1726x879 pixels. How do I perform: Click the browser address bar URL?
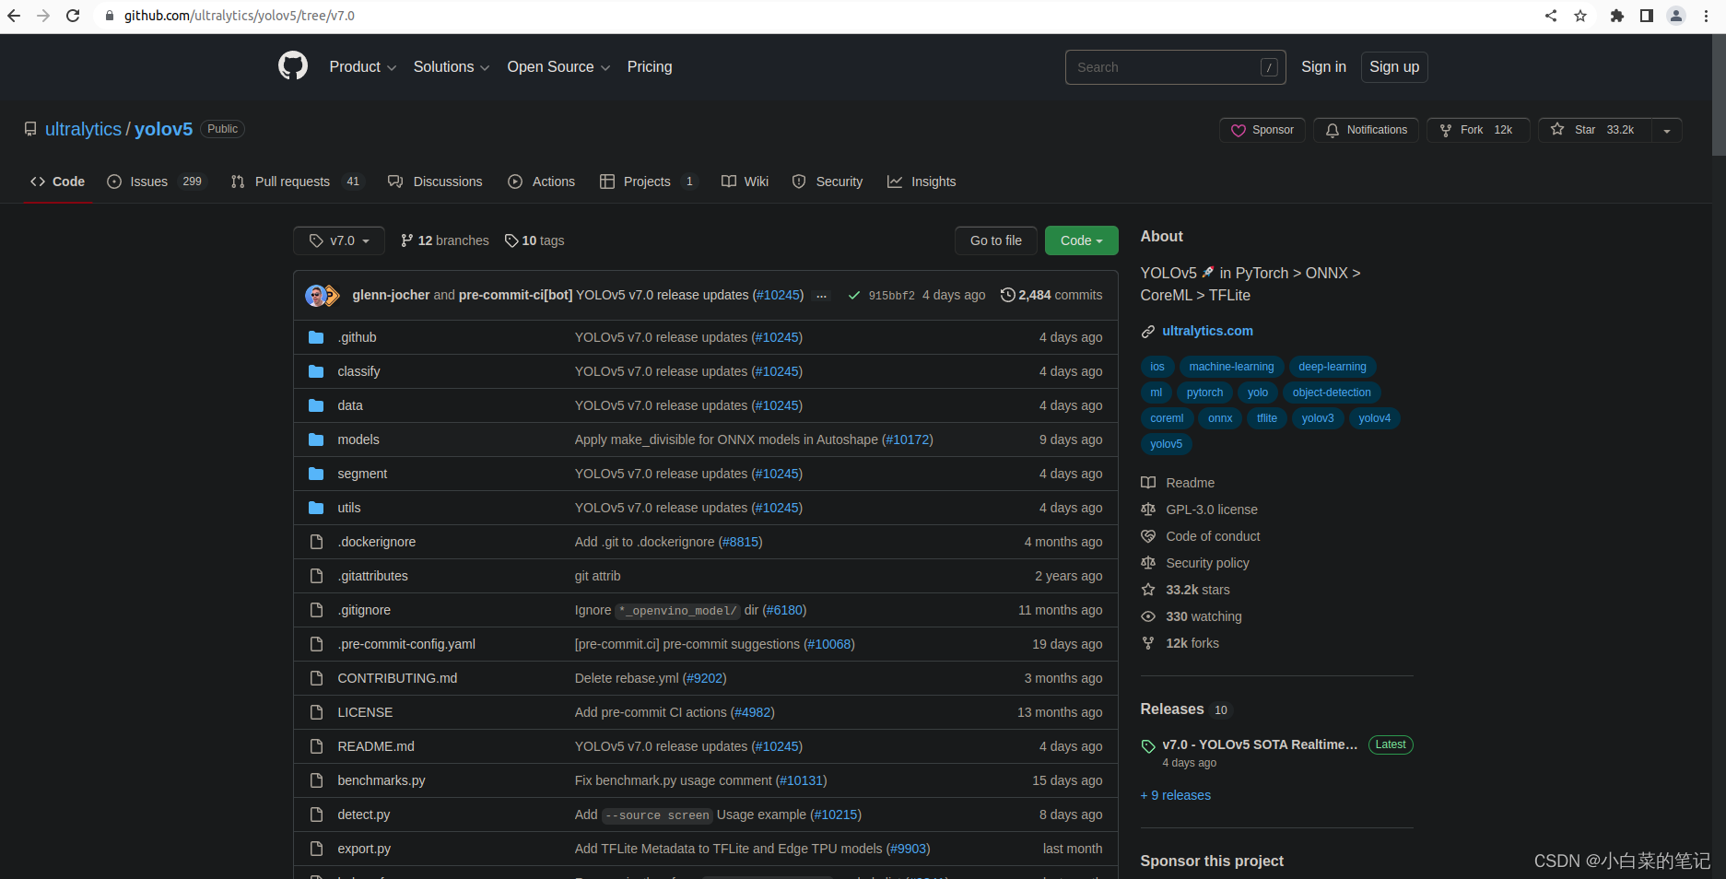(240, 16)
